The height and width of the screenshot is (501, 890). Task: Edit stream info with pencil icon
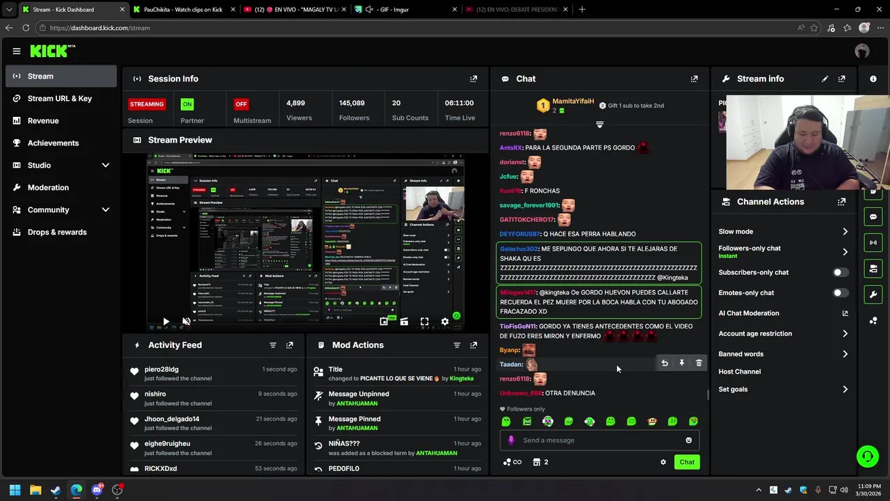825,79
